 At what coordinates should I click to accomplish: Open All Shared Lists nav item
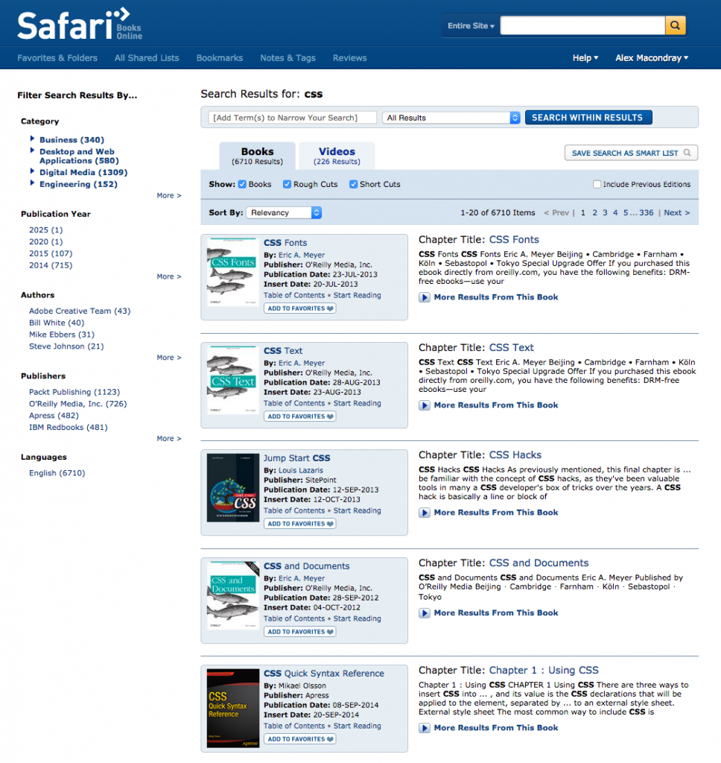coord(147,58)
